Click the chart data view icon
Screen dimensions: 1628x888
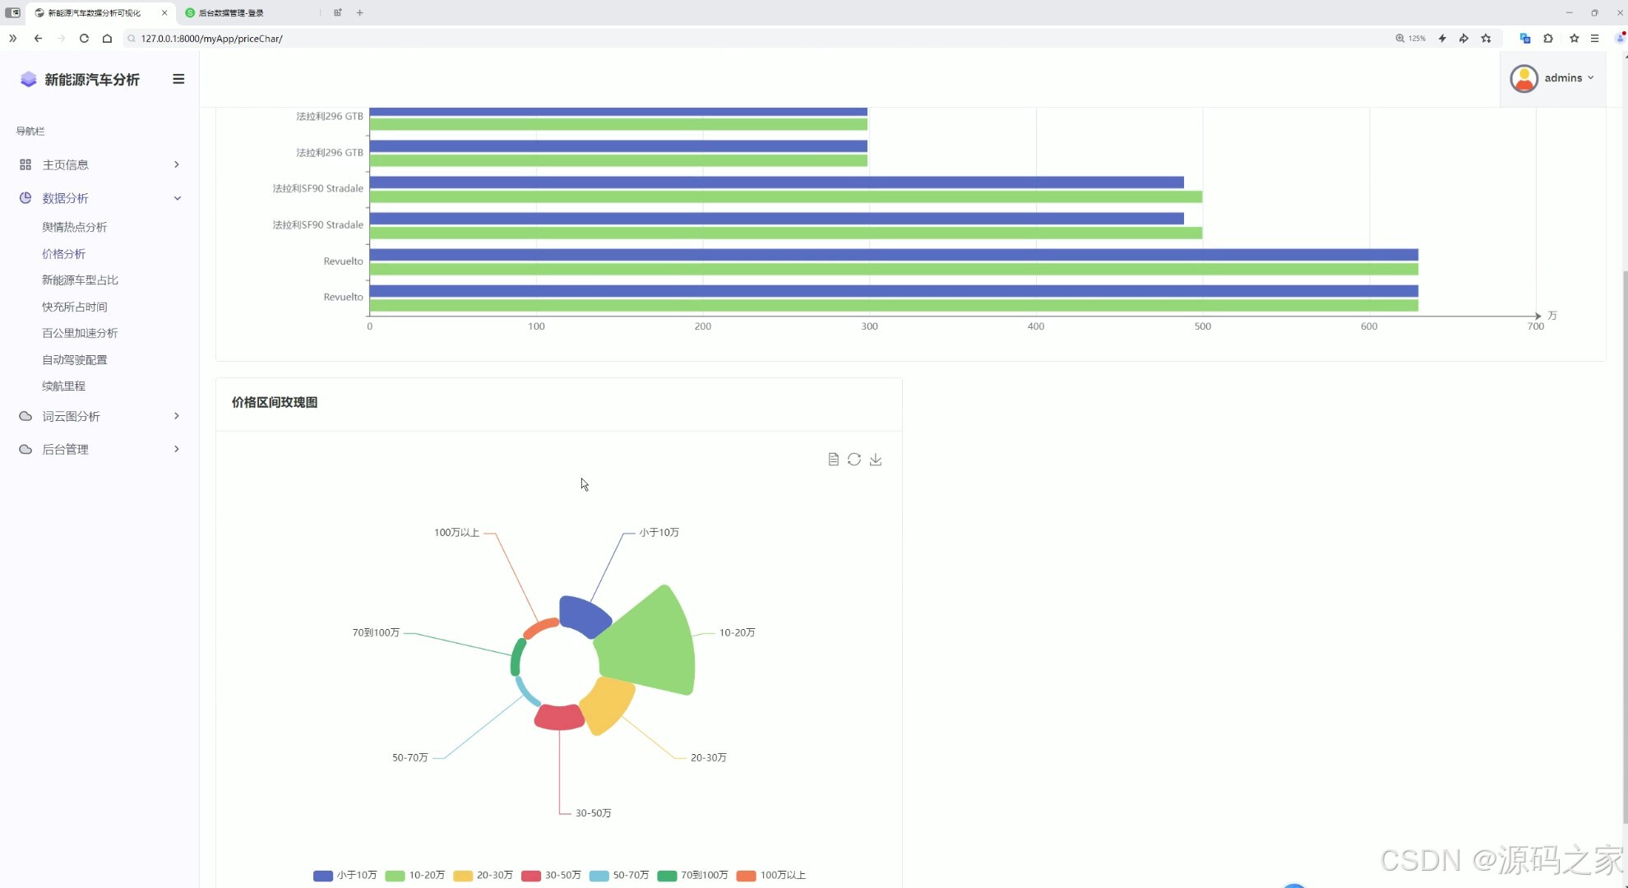833,460
